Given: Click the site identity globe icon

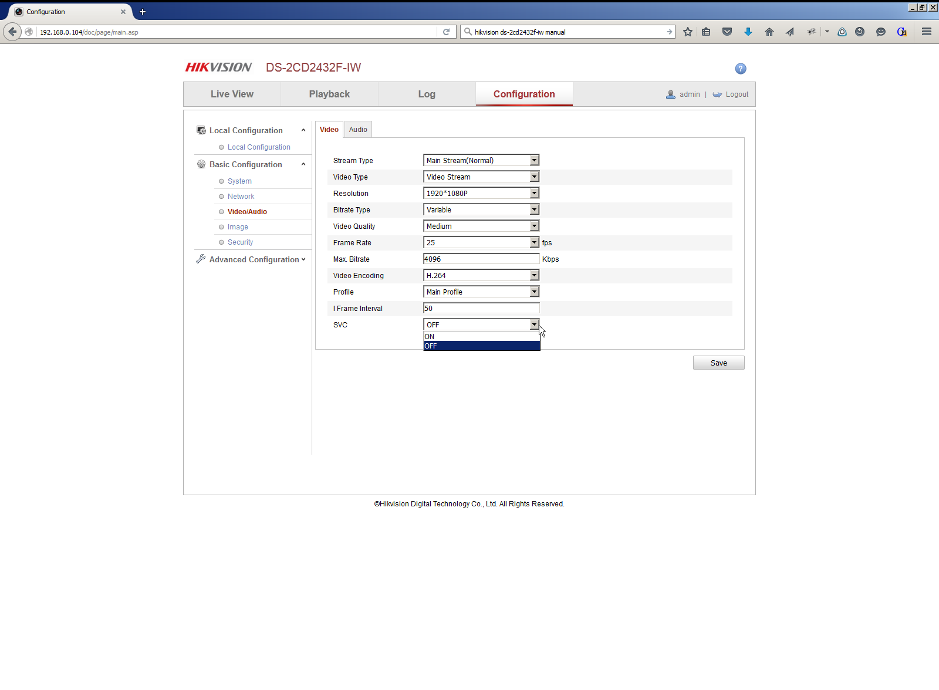Looking at the screenshot, I should coord(29,32).
